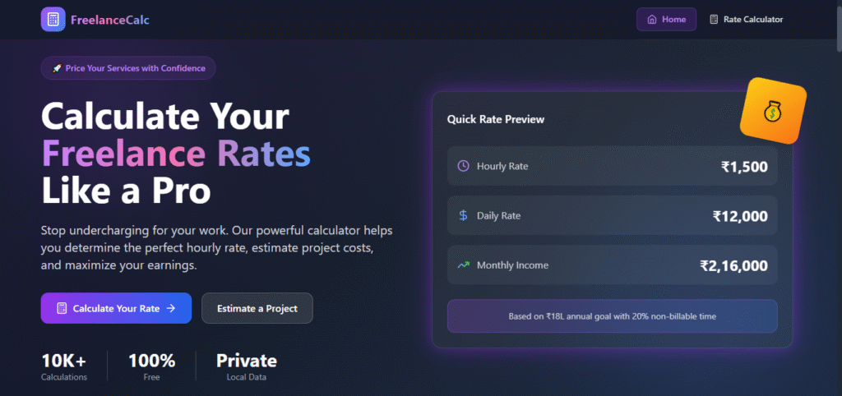Click the trend arrow icon beside Monthly Income
This screenshot has height=396, width=842.
pyautogui.click(x=463, y=265)
